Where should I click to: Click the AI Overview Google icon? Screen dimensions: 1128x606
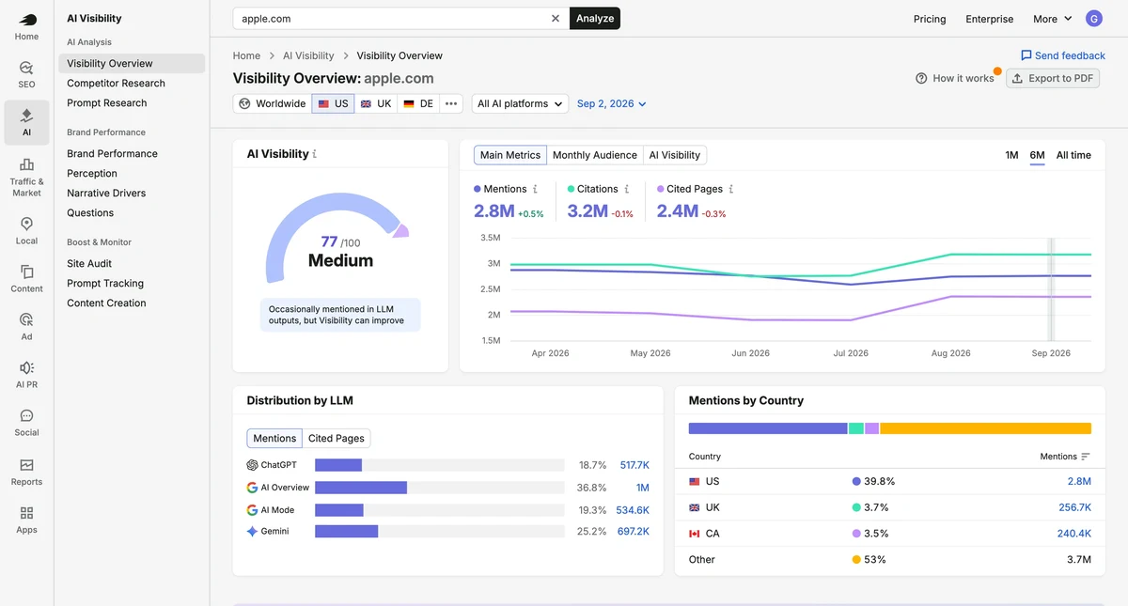(252, 488)
